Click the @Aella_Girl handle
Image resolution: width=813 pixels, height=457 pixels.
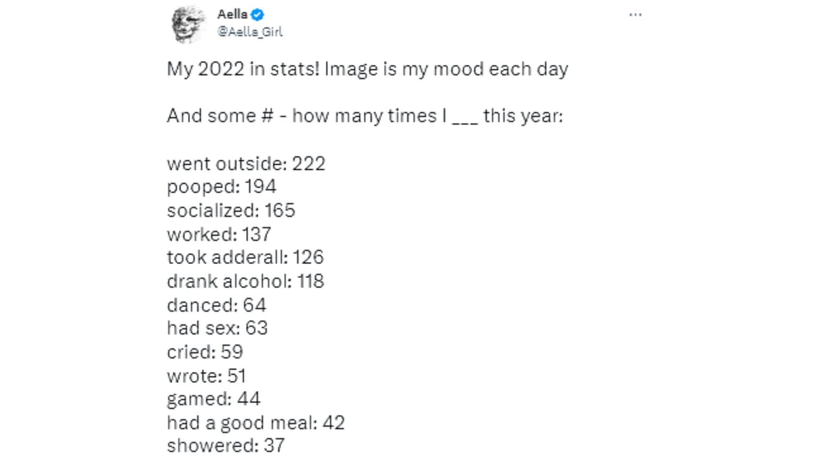pyautogui.click(x=249, y=32)
